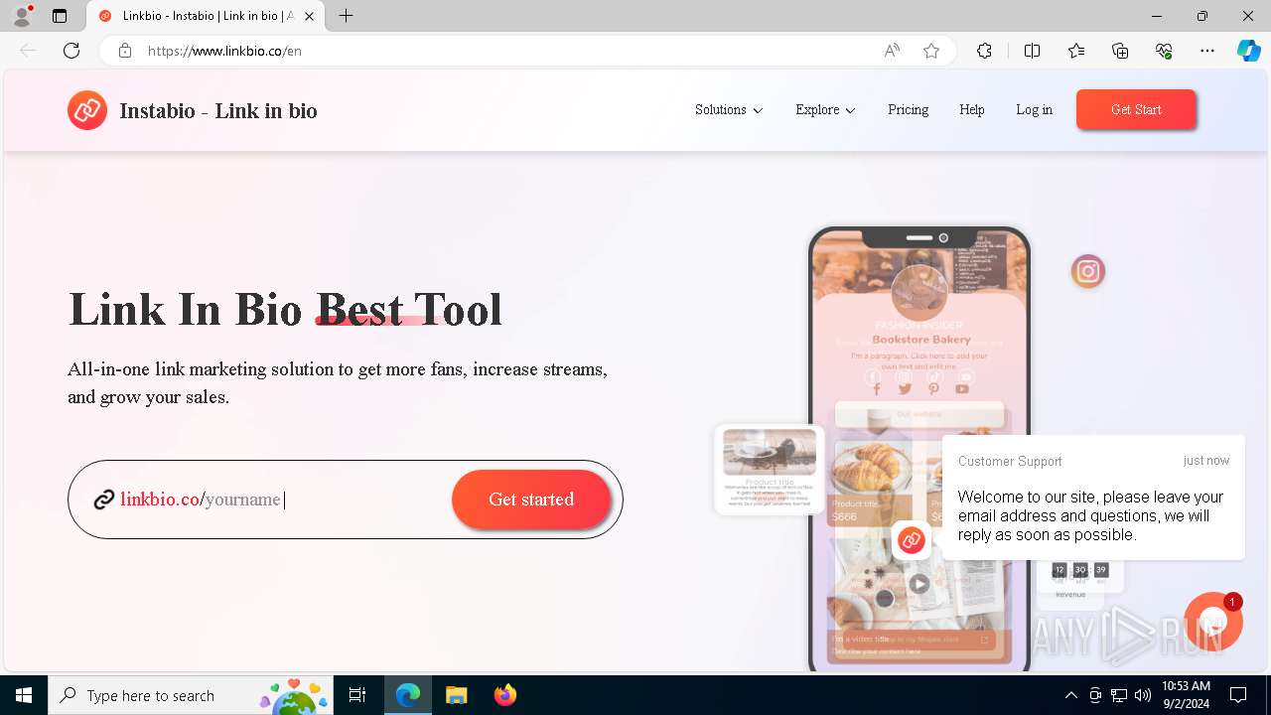Click the browser refresh button
This screenshot has width=1271, height=715.
pos(71,51)
